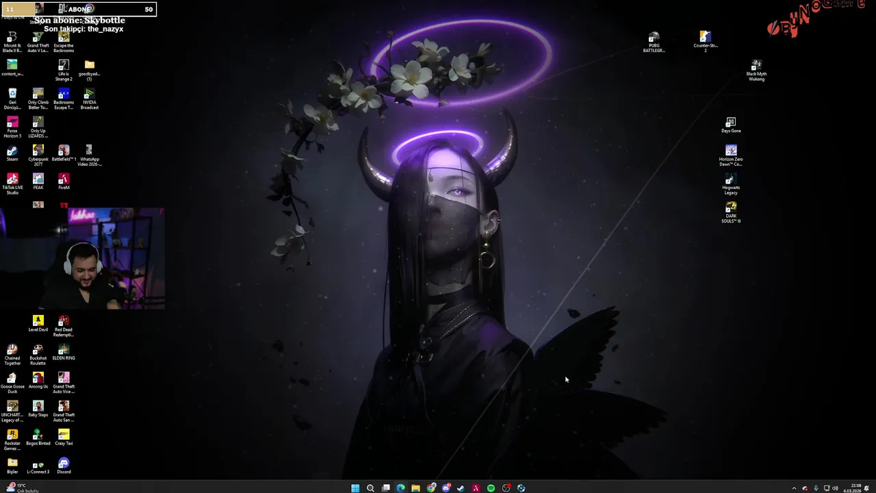
Task: Open the Geri Dönüşüm recycle bin
Action: (12, 99)
